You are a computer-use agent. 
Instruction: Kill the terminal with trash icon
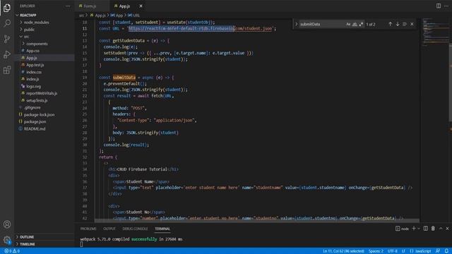433,229
